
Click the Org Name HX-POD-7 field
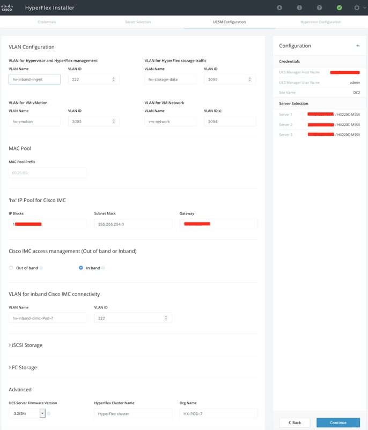pos(218,413)
